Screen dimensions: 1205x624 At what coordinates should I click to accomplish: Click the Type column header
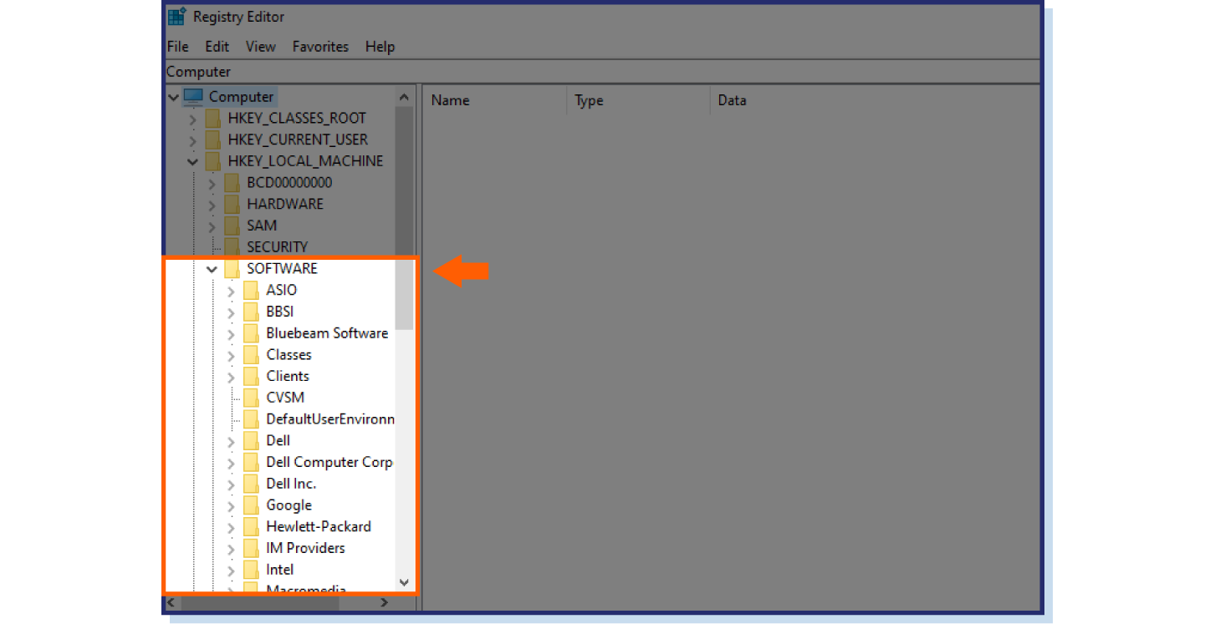(589, 100)
